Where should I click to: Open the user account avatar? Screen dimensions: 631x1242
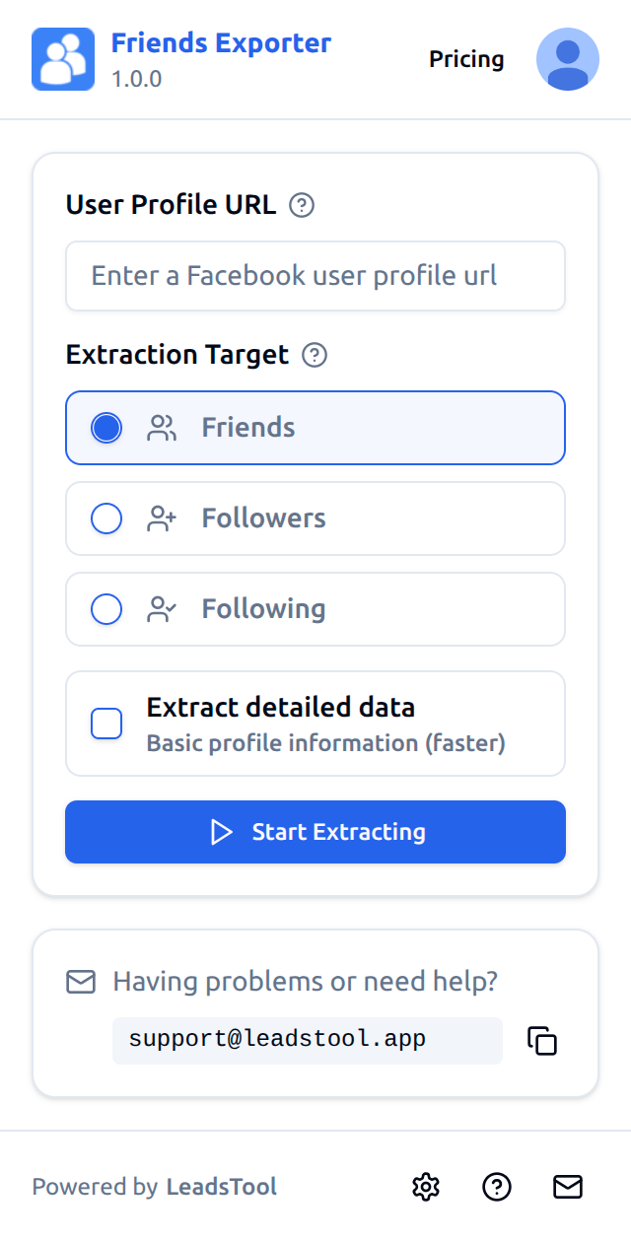(567, 59)
